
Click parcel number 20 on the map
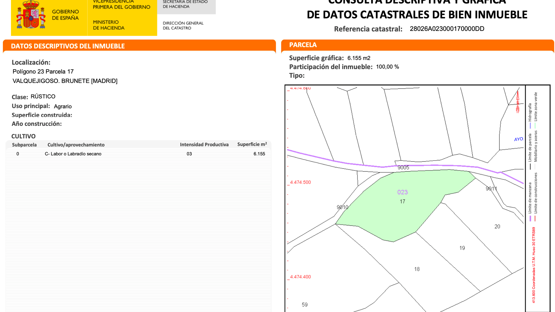497,227
